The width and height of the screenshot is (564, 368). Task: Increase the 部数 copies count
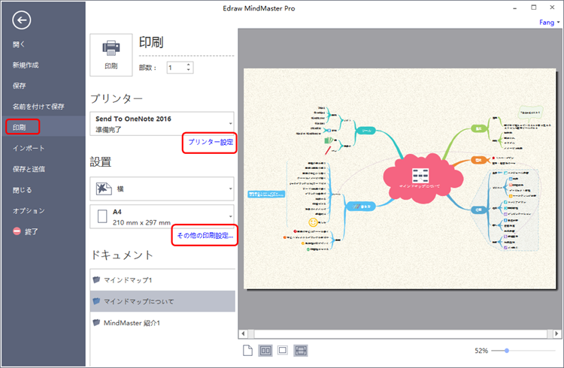[x=187, y=65]
